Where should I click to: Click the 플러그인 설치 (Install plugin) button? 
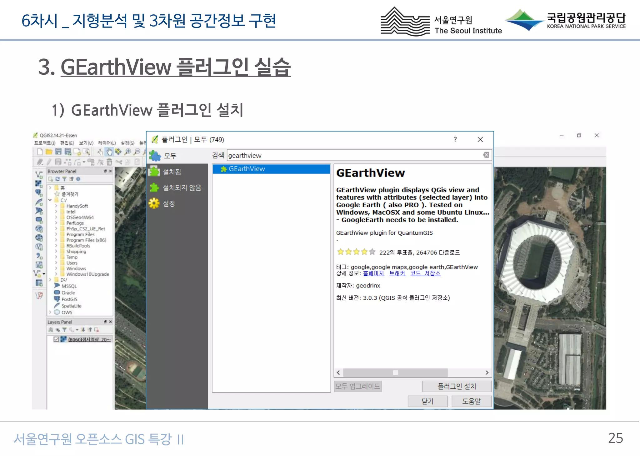coord(457,386)
